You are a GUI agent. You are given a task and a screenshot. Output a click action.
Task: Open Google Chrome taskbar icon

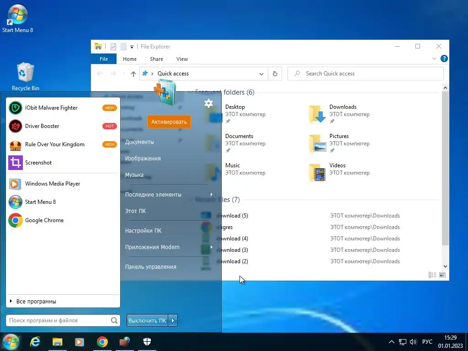pos(102,342)
